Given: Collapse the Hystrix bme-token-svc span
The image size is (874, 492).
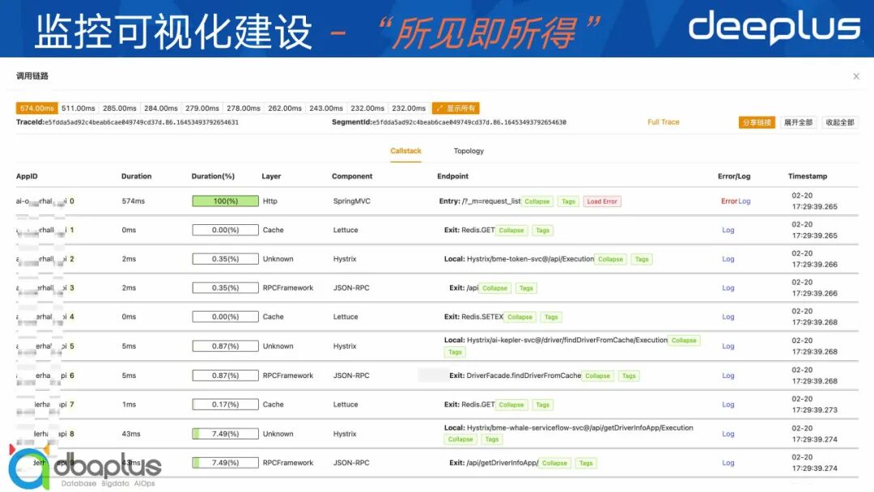Looking at the screenshot, I should tap(610, 259).
